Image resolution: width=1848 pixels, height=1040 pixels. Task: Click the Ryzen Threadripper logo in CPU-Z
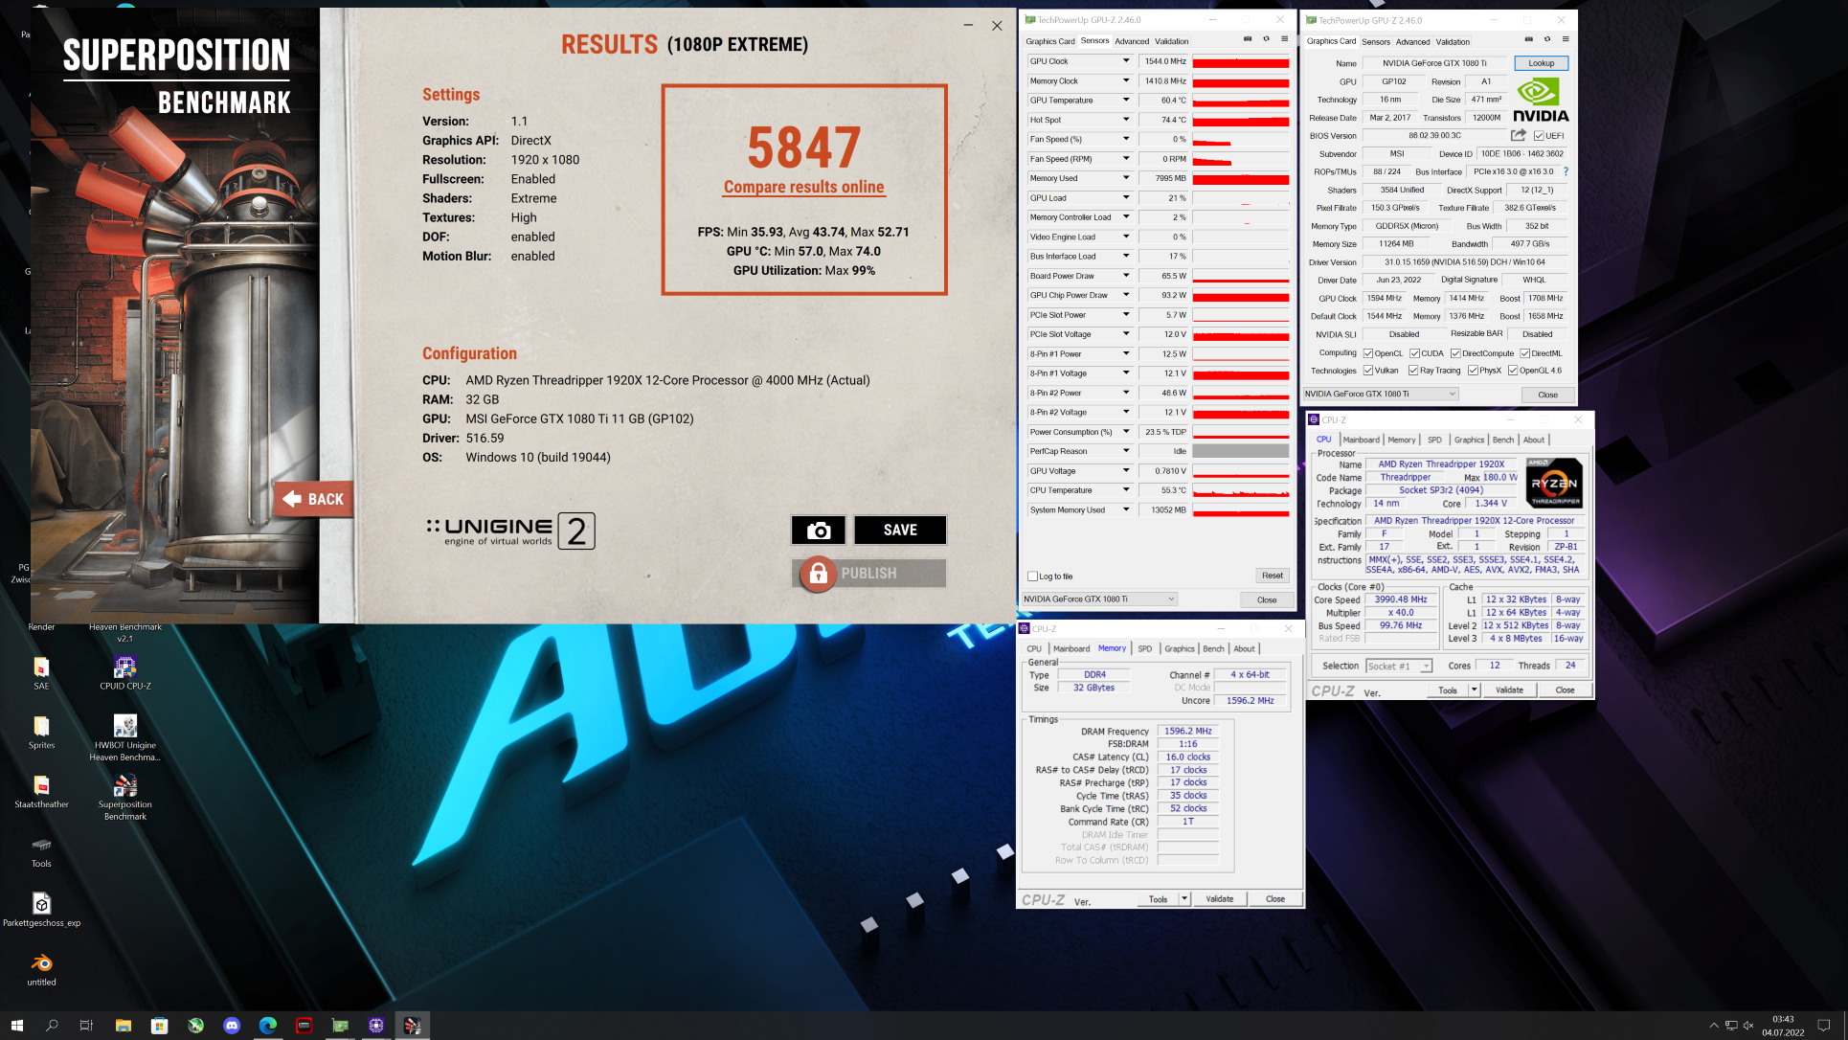point(1553,484)
